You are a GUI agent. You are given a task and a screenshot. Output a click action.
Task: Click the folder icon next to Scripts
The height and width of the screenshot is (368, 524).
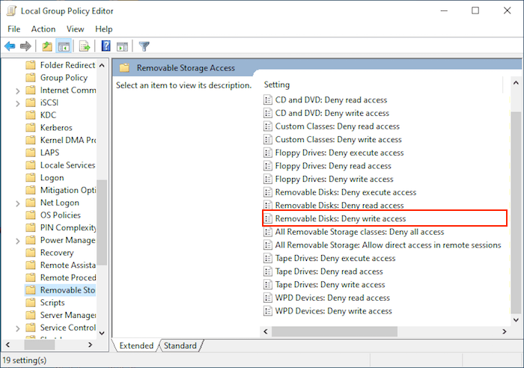[31, 302]
